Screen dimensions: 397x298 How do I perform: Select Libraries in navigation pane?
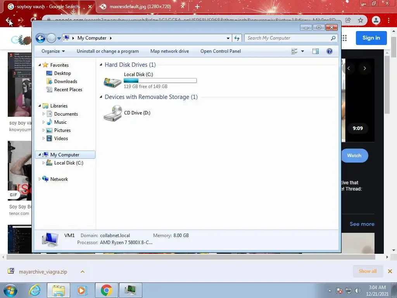(x=59, y=106)
